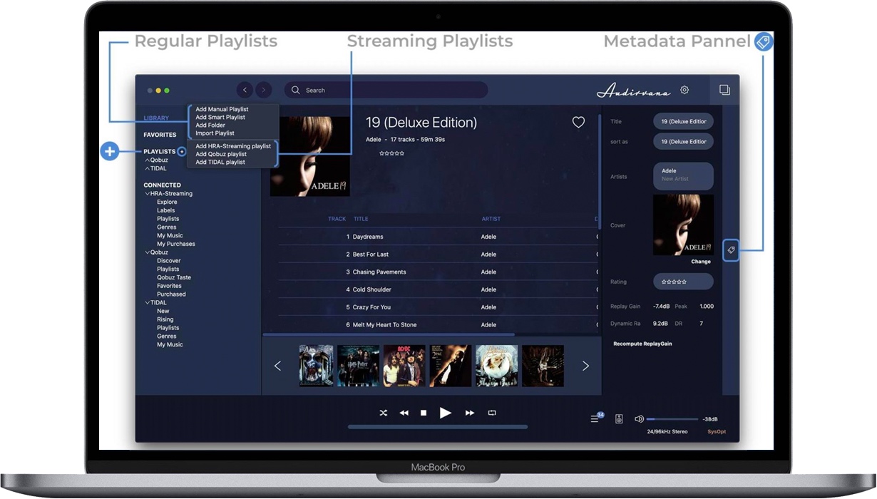Viewport: 877px width, 499px height.
Task: Click the small plus icon beside PLAYLISTS
Action: (182, 151)
